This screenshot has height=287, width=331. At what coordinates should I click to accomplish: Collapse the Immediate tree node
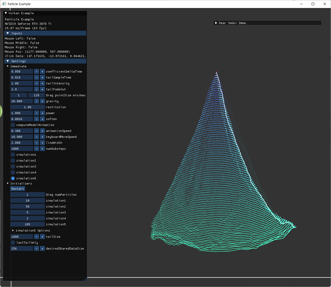coord(8,66)
